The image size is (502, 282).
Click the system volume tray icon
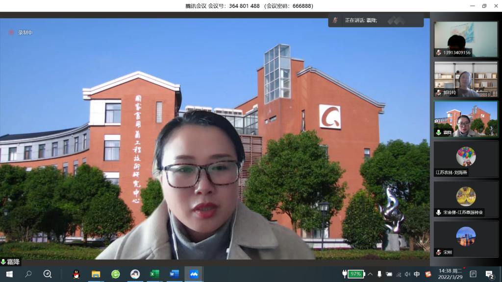[x=407, y=274]
